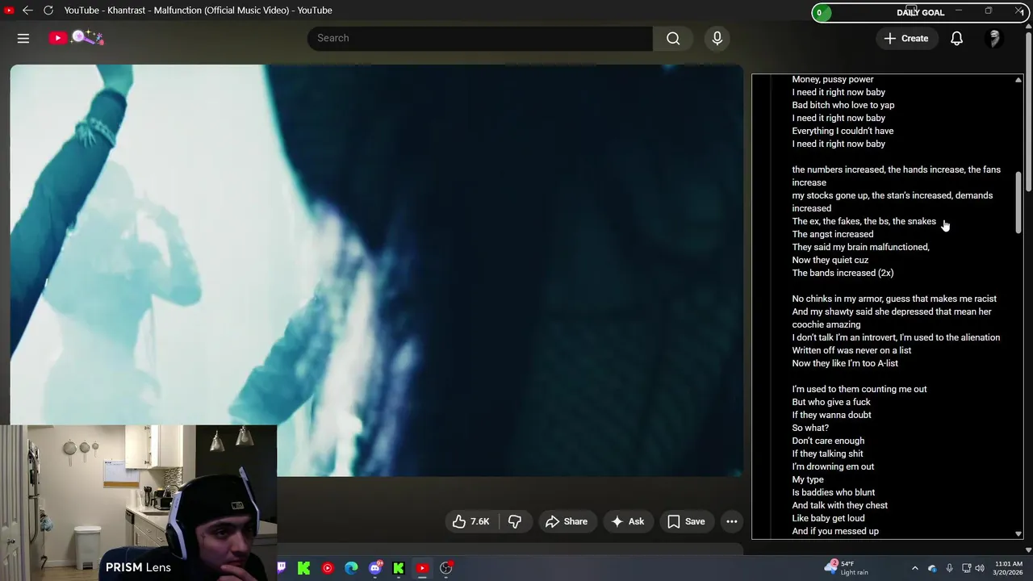Click lyric 'Bad bitch who love to yap'
The height and width of the screenshot is (581, 1033).
click(x=843, y=105)
